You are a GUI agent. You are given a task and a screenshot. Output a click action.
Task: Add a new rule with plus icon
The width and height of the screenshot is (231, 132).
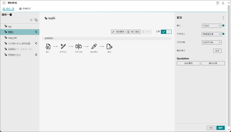tap(31, 20)
